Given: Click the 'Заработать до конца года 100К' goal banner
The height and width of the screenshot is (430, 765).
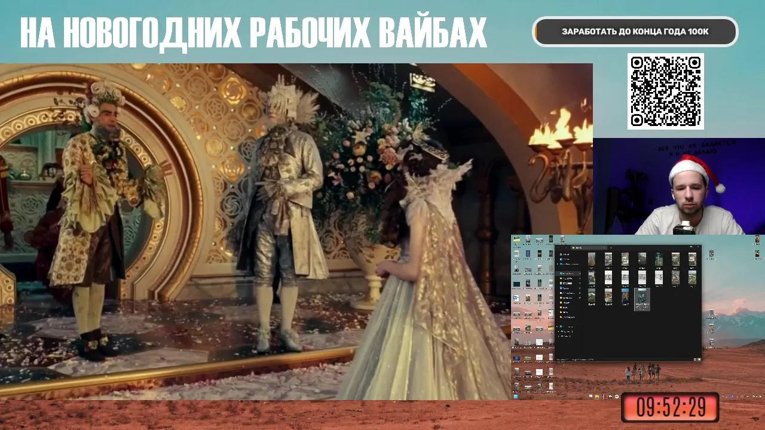Looking at the screenshot, I should (x=635, y=32).
